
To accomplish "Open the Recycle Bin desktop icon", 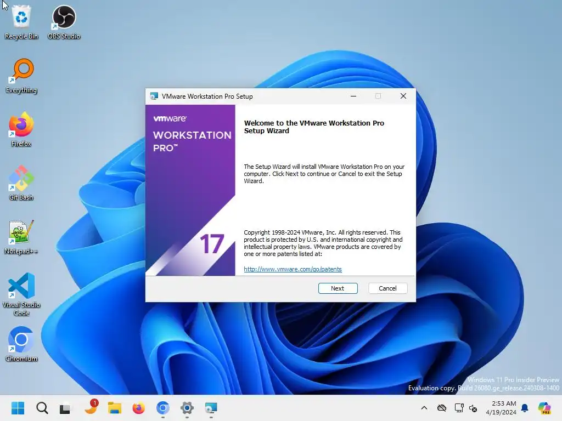I will 21,22.
